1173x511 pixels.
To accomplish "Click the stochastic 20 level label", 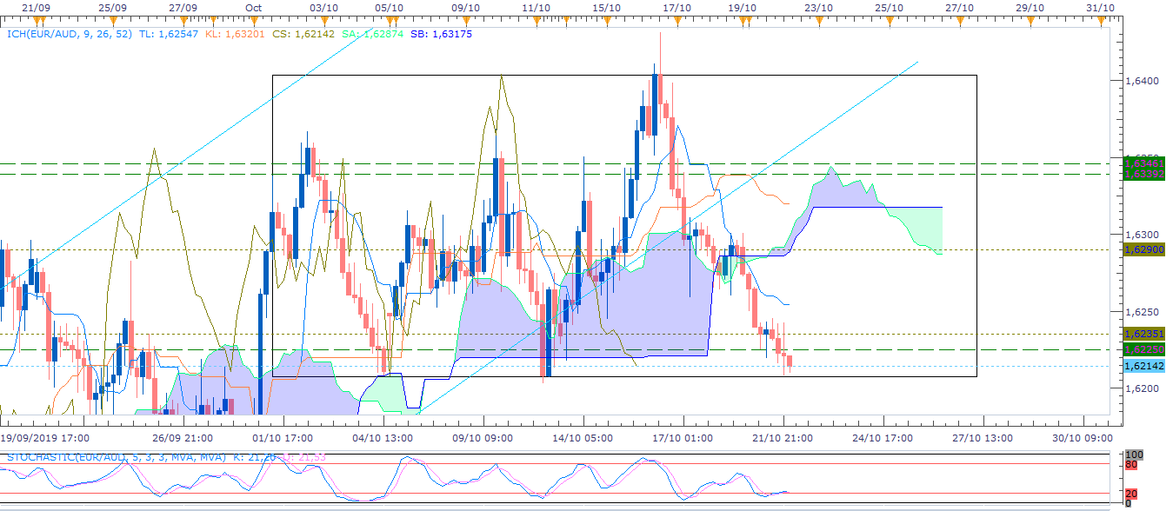I will (x=1130, y=494).
